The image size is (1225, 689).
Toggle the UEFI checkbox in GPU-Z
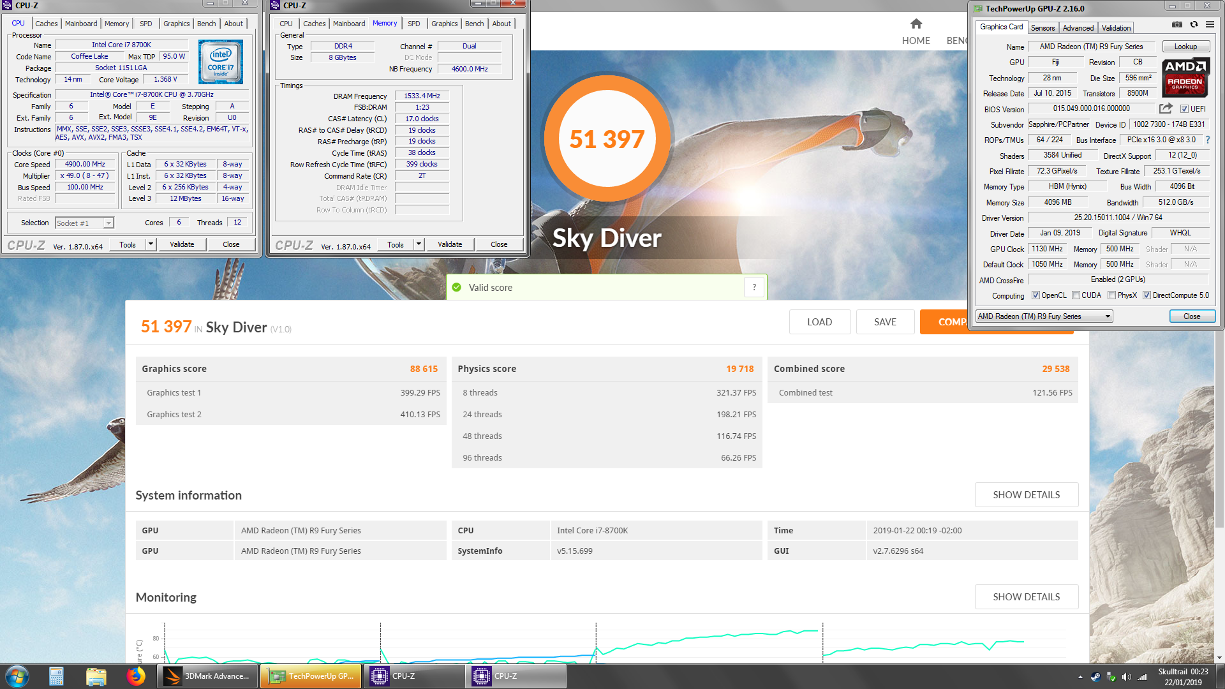1184,109
